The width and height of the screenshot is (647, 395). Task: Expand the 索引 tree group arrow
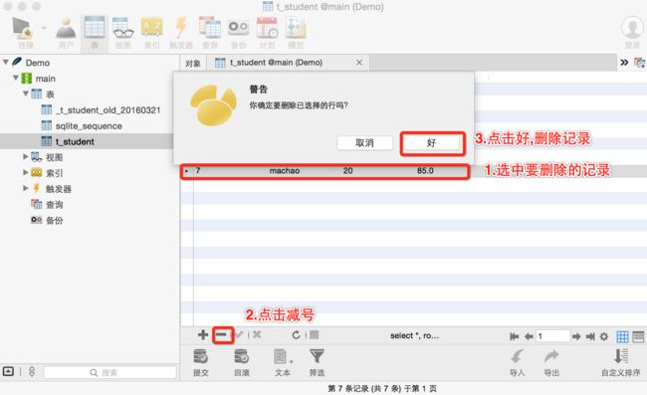tap(26, 172)
